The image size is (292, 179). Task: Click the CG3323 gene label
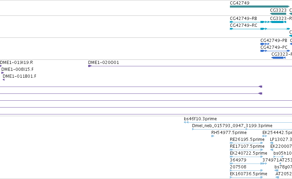click(278, 10)
